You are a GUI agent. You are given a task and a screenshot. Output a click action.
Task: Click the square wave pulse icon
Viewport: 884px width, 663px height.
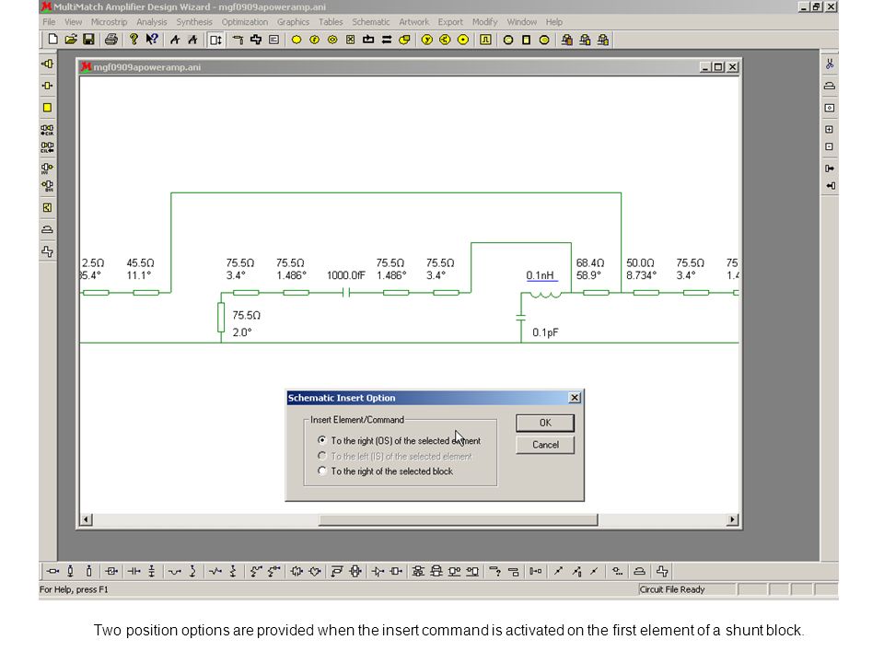click(x=485, y=40)
